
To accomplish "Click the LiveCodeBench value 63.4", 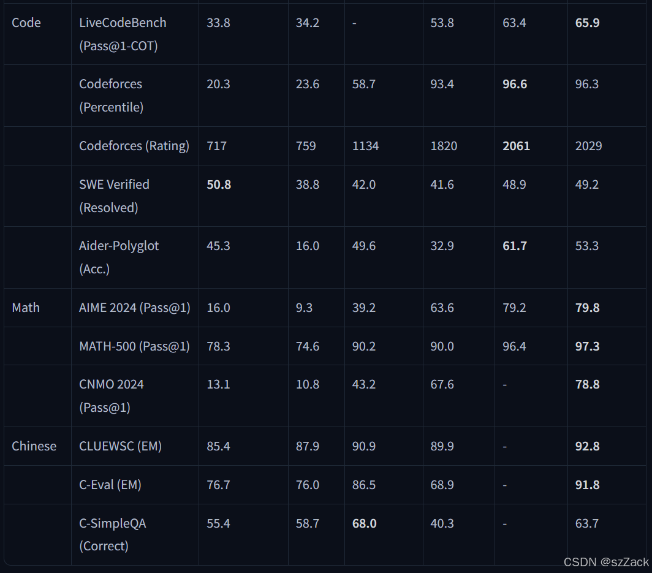I will [x=514, y=23].
